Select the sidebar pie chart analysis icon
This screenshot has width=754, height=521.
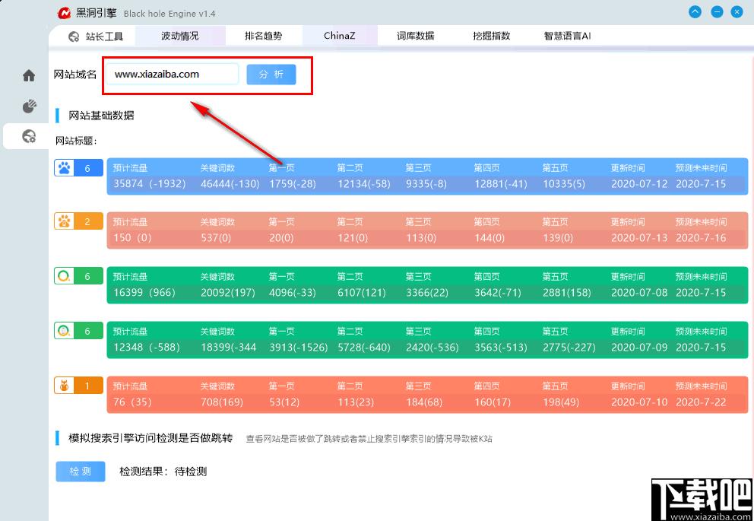[x=30, y=106]
